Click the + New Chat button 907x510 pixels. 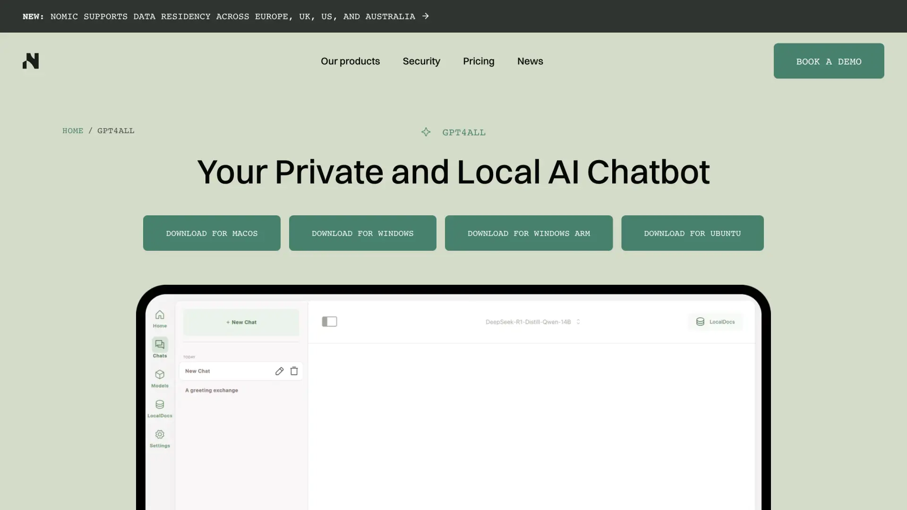pyautogui.click(x=241, y=323)
